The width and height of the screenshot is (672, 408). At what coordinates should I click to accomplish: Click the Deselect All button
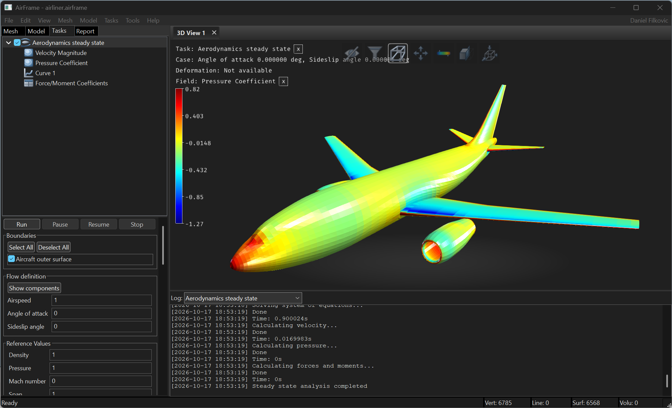point(53,247)
